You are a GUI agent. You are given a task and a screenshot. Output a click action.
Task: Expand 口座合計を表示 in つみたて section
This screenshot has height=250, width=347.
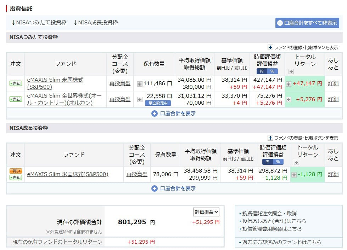pyautogui.click(x=173, y=114)
